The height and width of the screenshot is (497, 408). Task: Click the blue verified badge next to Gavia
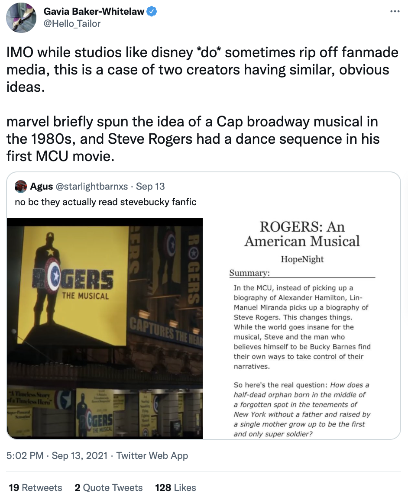coord(151,12)
